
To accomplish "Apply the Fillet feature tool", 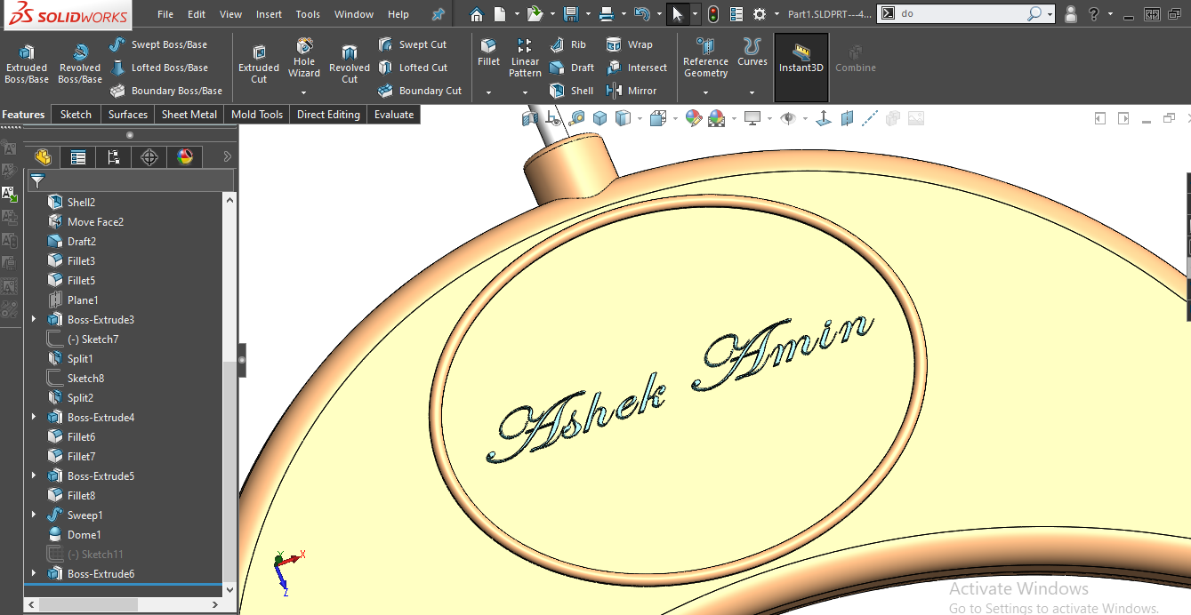I will pyautogui.click(x=488, y=52).
